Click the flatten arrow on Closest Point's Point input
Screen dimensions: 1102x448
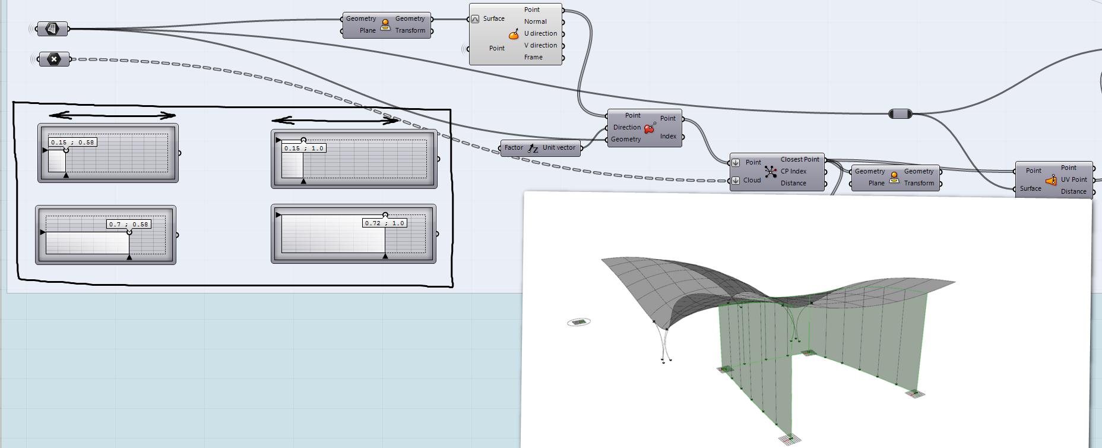(x=736, y=162)
